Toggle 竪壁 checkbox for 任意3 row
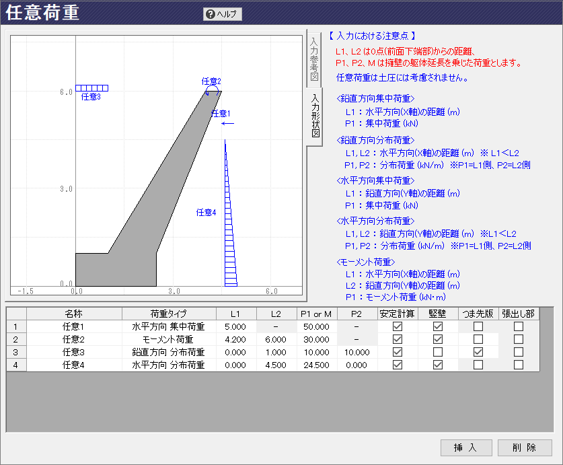This screenshot has width=563, height=465. (x=438, y=352)
